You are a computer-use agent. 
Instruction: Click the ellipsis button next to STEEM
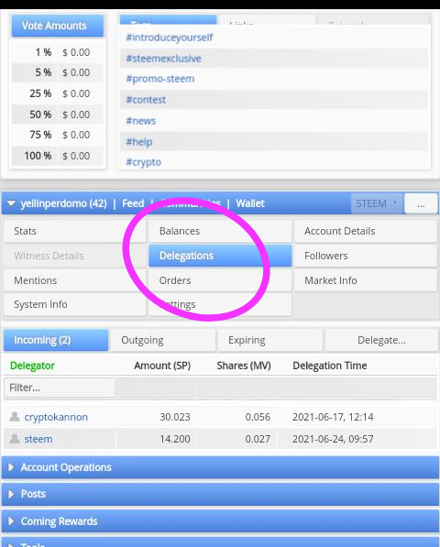pyautogui.click(x=421, y=203)
